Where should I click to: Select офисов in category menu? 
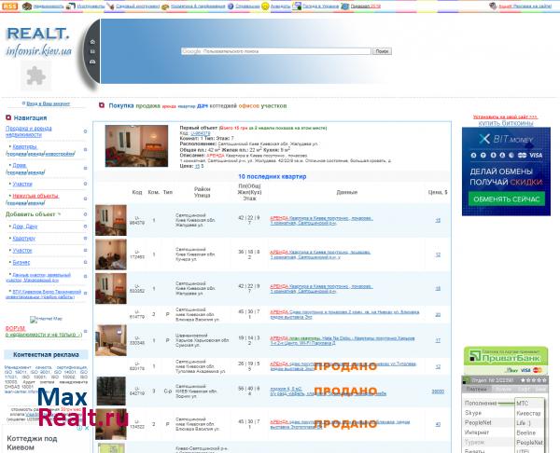pyautogui.click(x=248, y=106)
